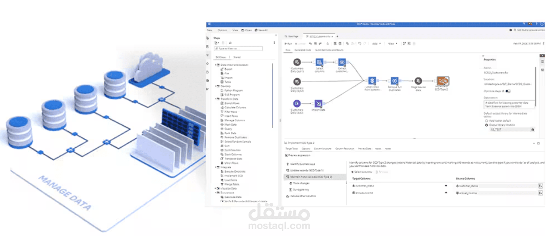The height and width of the screenshot is (236, 559).
Task: Collapse the Develop tree group
Action: (215, 86)
